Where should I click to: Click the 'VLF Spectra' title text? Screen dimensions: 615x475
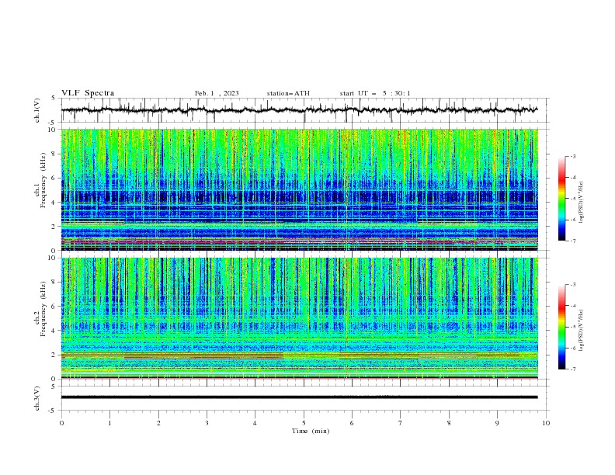[88, 93]
